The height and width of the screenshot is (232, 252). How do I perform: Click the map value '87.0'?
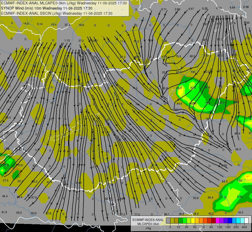[x=34, y=197]
